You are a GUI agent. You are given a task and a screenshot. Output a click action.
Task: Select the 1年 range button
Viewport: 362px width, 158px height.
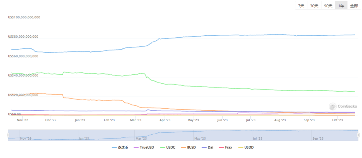point(341,6)
